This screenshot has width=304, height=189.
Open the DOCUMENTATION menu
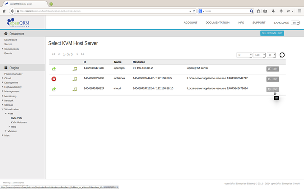click(217, 23)
